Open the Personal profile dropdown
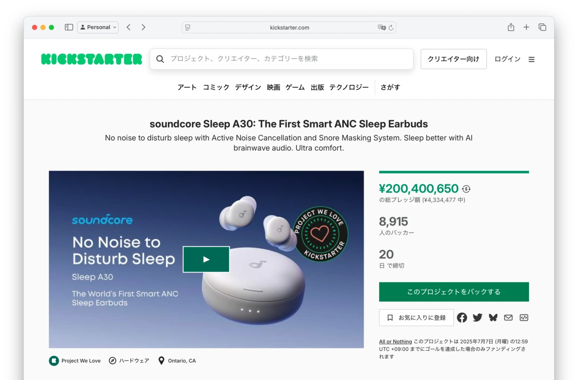Viewport: 578px width, 380px height. tap(98, 27)
